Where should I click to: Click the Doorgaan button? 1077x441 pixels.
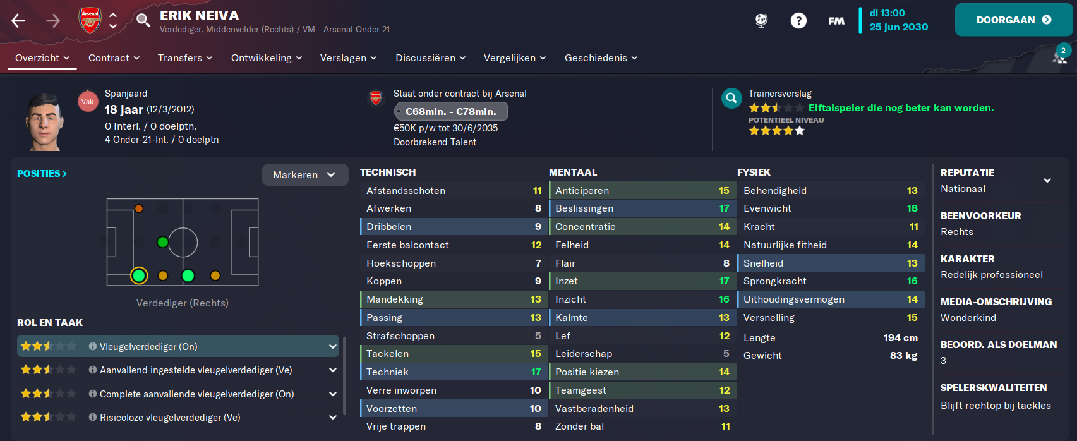tap(1014, 20)
